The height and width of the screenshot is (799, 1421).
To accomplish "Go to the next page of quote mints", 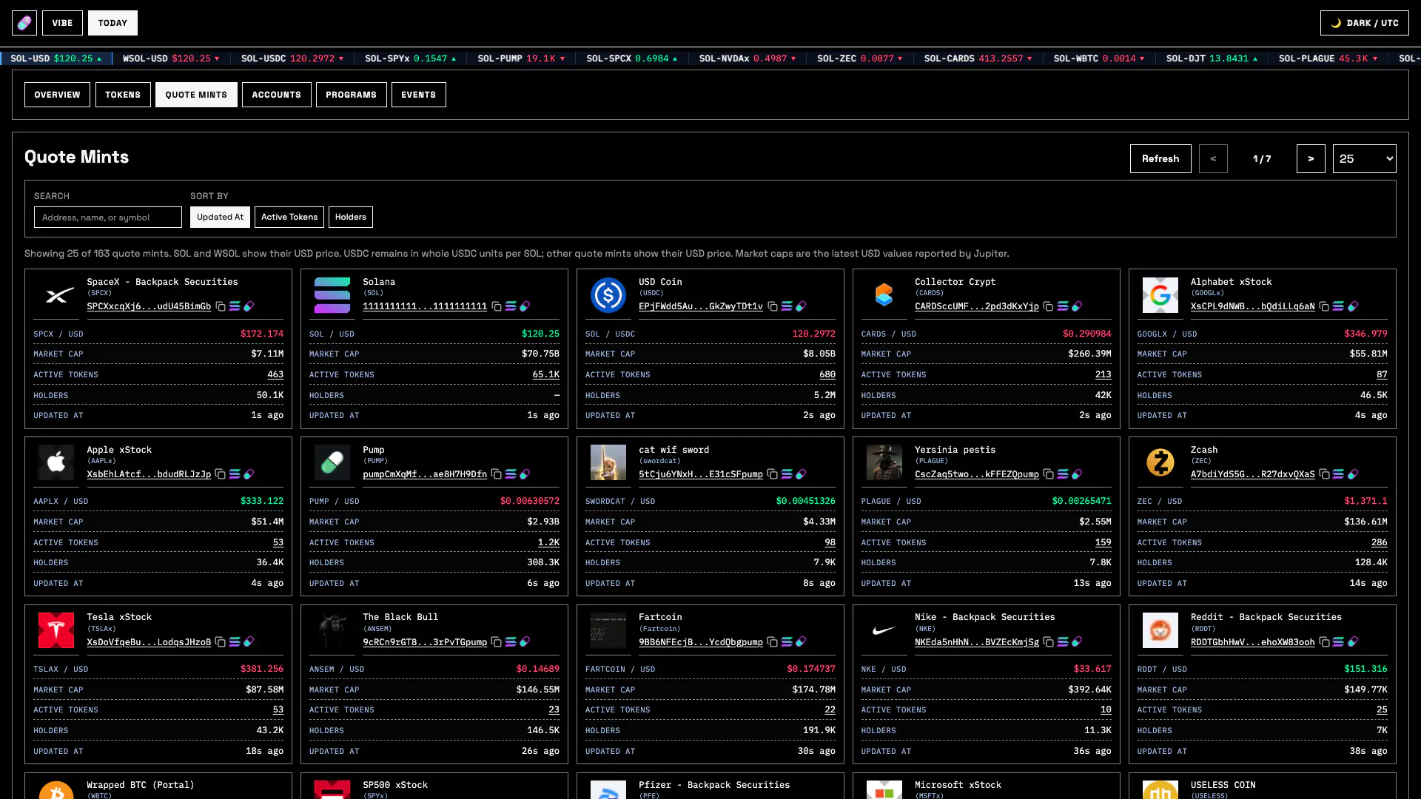I will [1311, 158].
